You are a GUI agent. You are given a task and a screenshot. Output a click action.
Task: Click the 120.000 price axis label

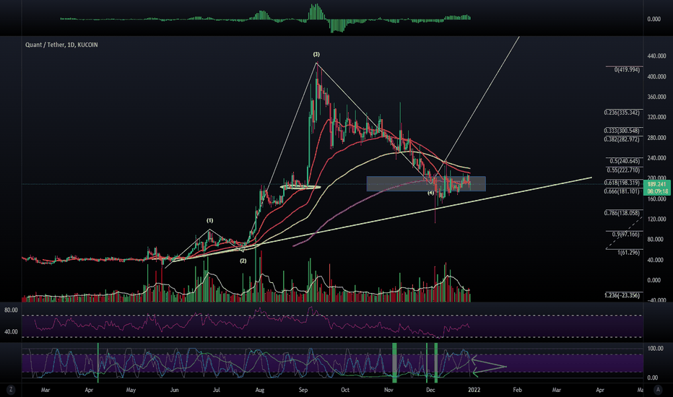(656, 219)
